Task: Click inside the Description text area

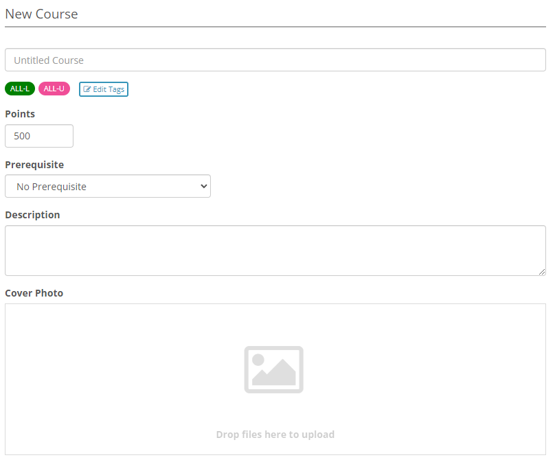Action: click(x=275, y=251)
